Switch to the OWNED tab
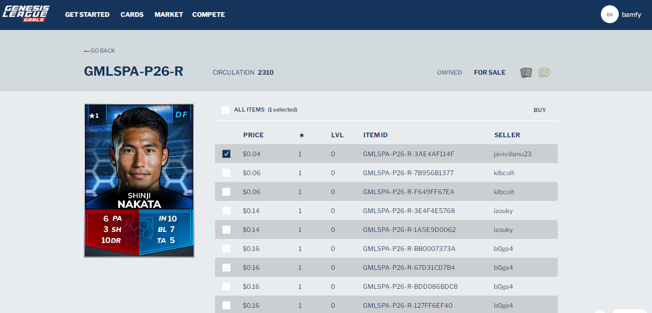 pyautogui.click(x=449, y=73)
